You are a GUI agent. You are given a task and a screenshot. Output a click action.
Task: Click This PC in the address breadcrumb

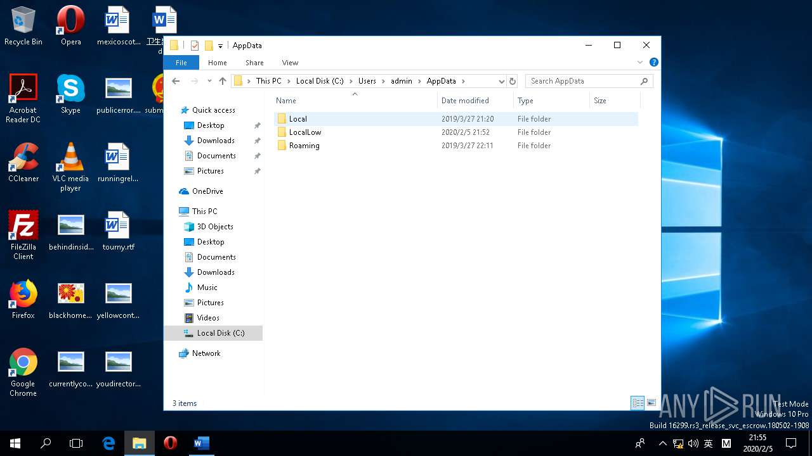[x=268, y=81]
